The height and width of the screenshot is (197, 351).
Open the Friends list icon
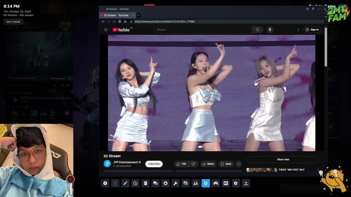point(196,183)
